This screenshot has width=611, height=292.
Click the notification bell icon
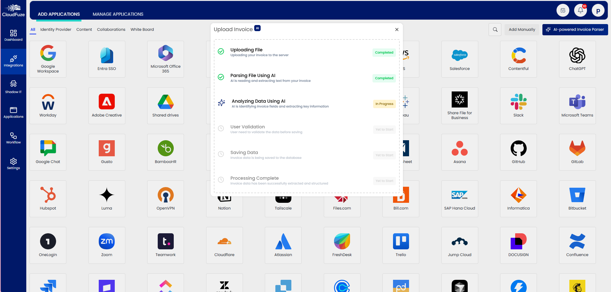click(x=580, y=11)
